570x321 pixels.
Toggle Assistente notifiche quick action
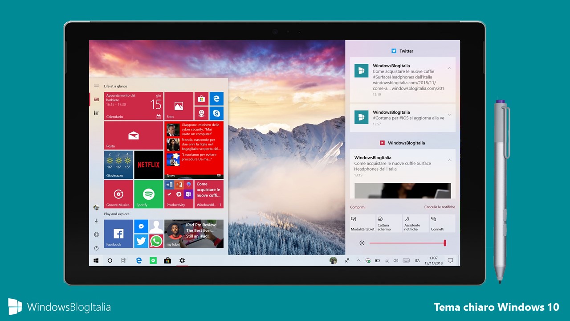(415, 223)
